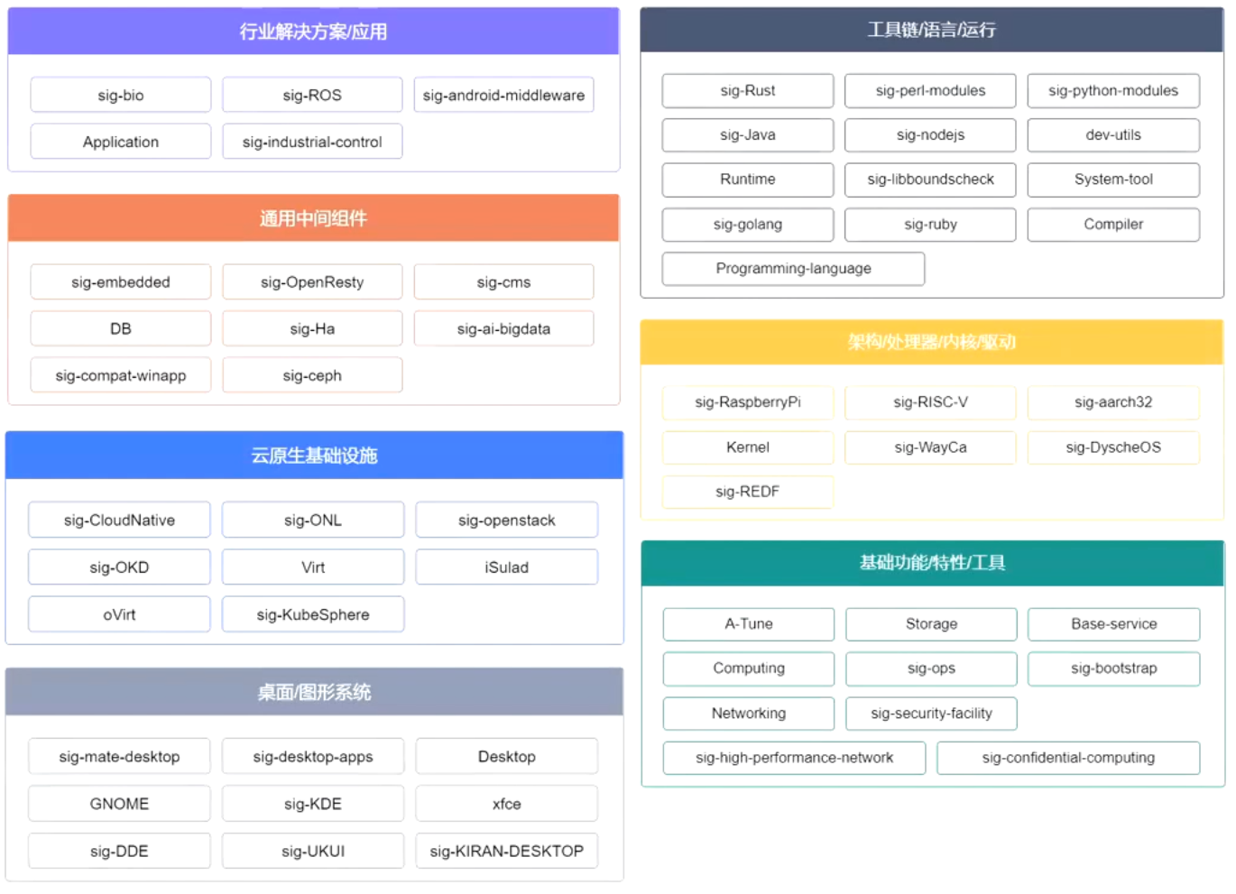Viewport: 1236px width, 894px height.
Task: Open the sig-ops box
Action: click(931, 668)
